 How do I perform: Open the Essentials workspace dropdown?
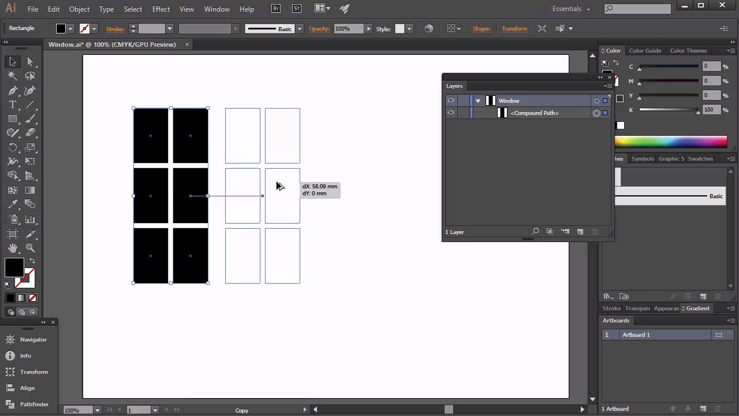571,9
